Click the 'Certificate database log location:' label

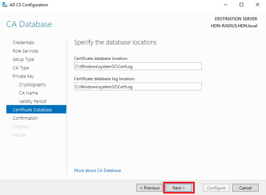pyautogui.click(x=105, y=79)
